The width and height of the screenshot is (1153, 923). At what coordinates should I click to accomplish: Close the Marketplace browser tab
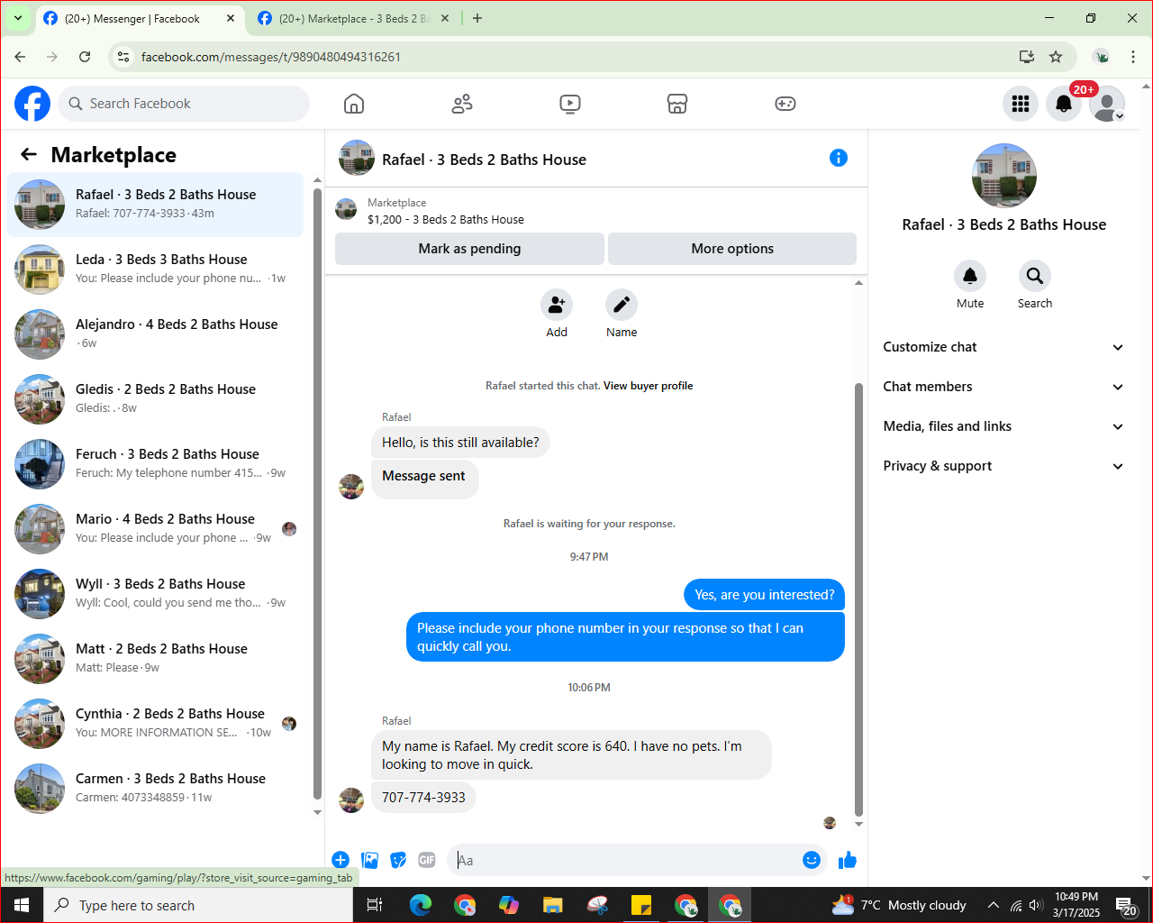pyautogui.click(x=445, y=18)
